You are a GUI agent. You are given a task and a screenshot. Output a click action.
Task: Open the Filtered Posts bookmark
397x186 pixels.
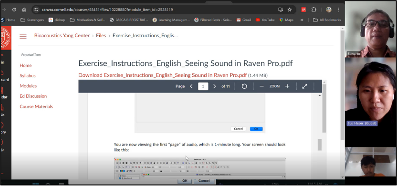(213, 20)
